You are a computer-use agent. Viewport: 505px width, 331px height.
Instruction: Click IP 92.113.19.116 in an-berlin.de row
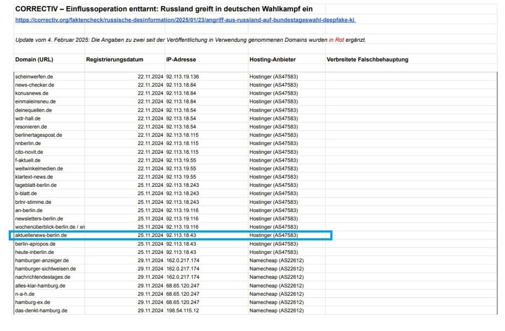(182, 210)
